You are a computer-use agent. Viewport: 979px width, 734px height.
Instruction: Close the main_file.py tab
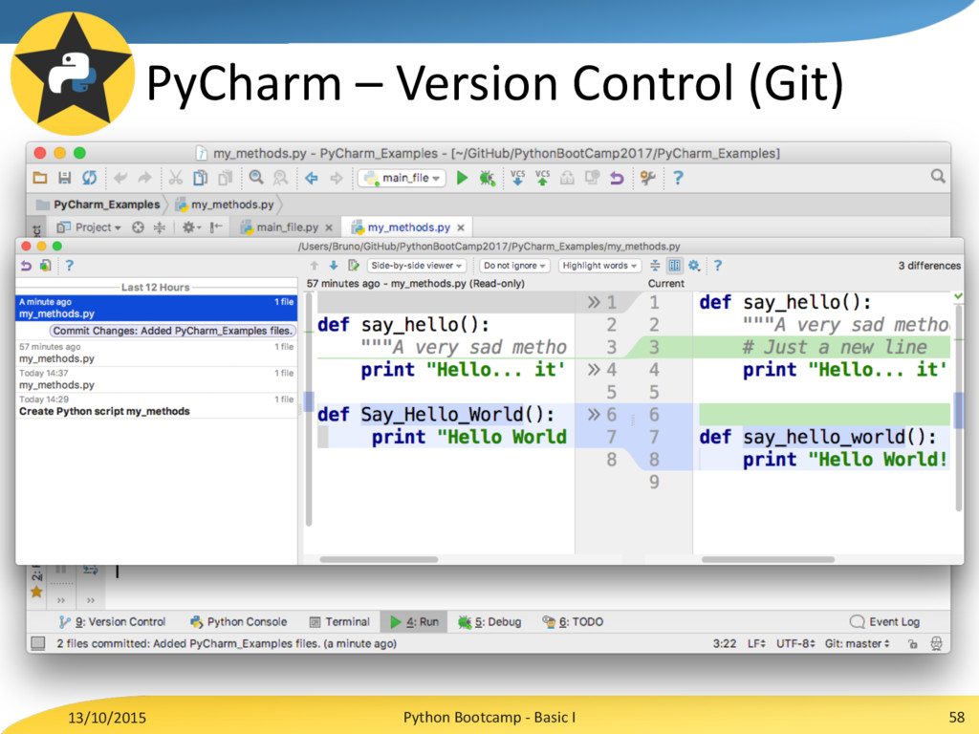(329, 227)
